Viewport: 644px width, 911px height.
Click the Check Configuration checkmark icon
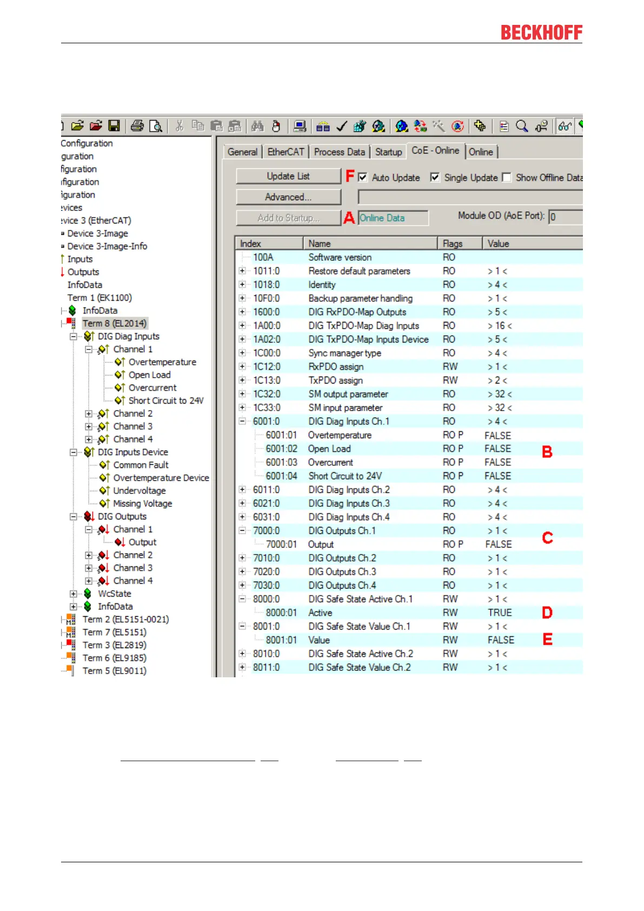point(341,126)
